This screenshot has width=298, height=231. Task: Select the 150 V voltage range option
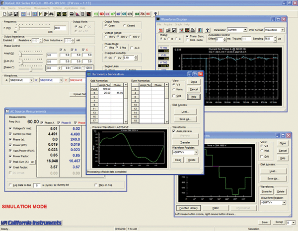point(106,37)
